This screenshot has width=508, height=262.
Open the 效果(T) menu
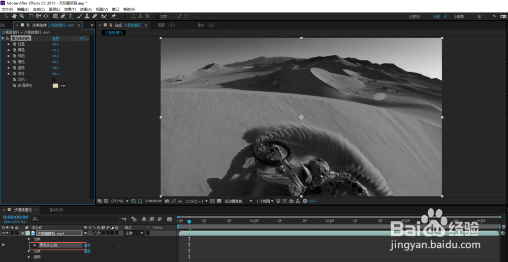click(x=70, y=9)
